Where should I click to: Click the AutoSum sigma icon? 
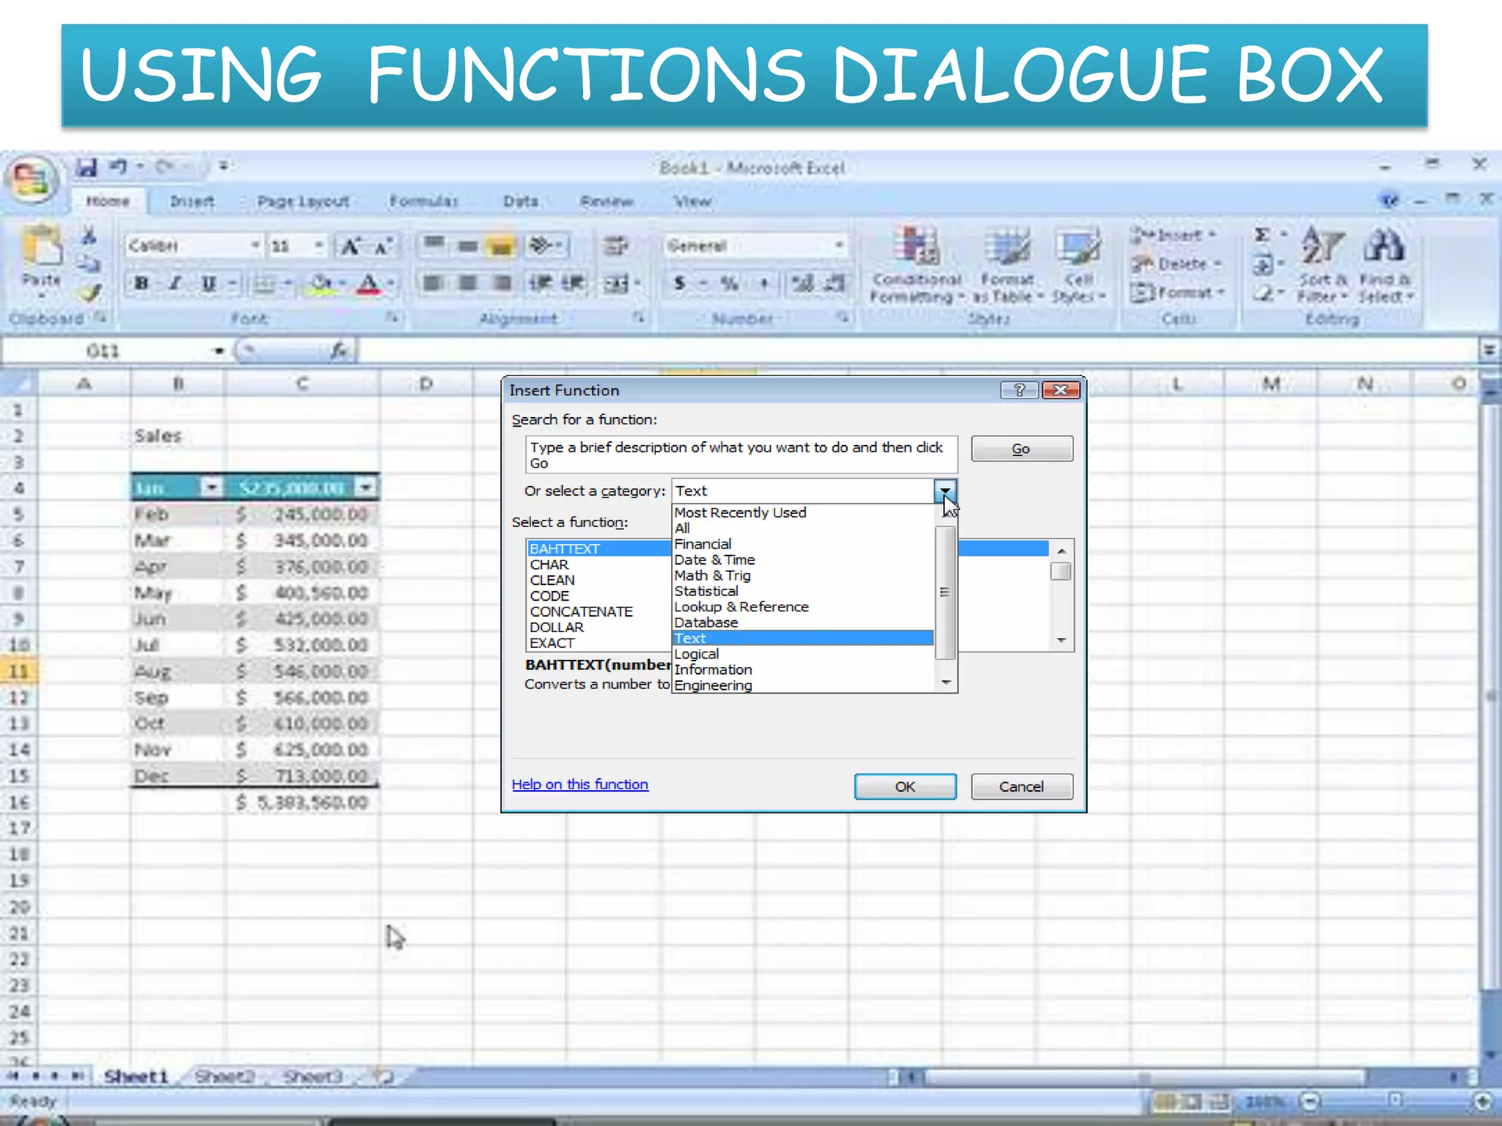pyautogui.click(x=1262, y=235)
